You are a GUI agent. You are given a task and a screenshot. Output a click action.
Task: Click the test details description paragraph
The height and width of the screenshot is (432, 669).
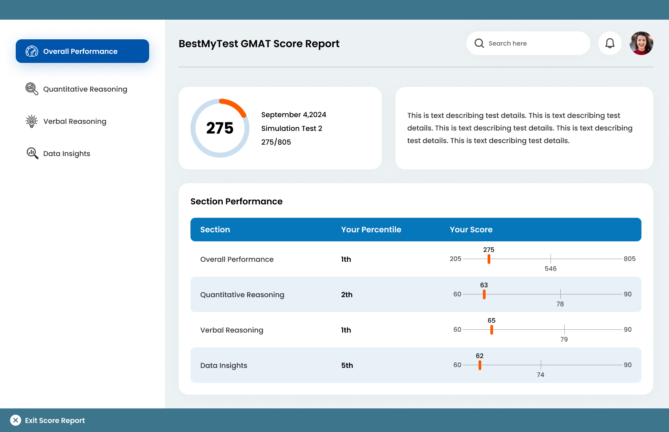520,128
